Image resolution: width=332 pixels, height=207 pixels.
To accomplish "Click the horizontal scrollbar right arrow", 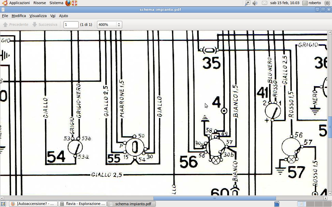I will click(x=325, y=198).
